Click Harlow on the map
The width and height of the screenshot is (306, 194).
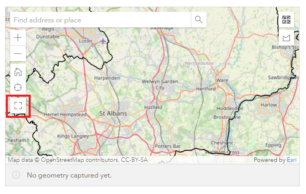tap(269, 105)
